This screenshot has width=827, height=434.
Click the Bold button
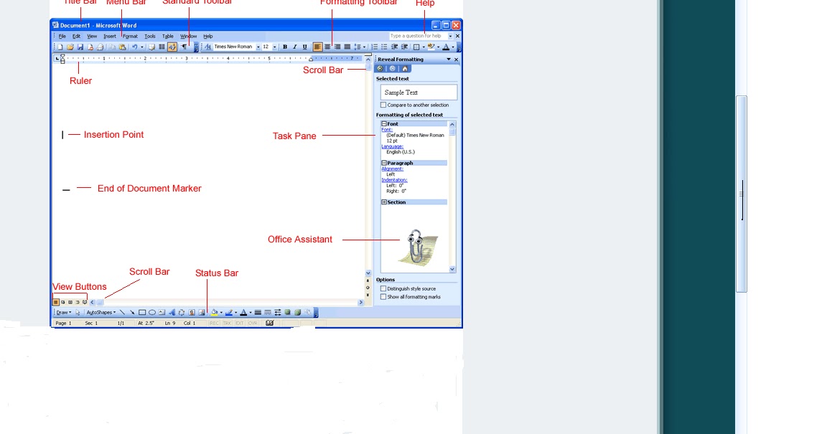285,47
